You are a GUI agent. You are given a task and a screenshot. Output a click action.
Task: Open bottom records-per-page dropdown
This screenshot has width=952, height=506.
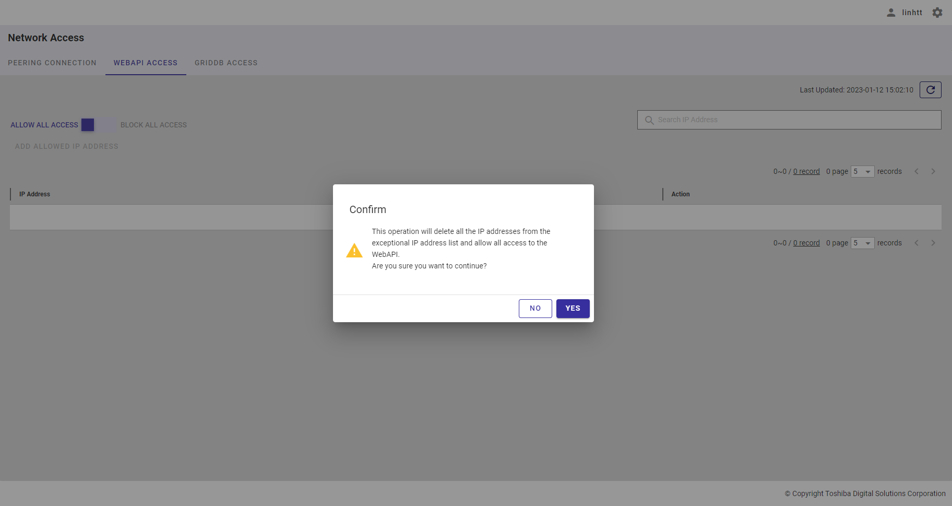coord(862,243)
